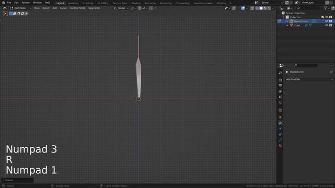Toggle render camera for Cube
335x188 pixels.
click(x=331, y=25)
